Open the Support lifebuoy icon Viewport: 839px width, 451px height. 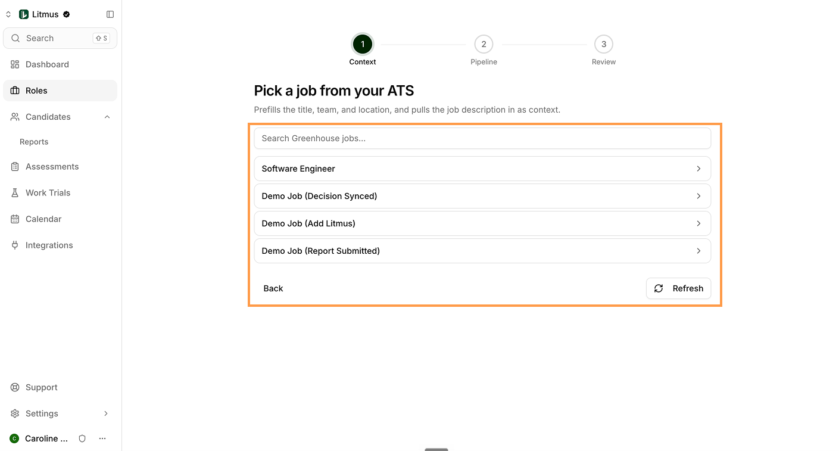tap(15, 387)
